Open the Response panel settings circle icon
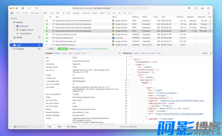The image size is (222, 136). click(211, 53)
